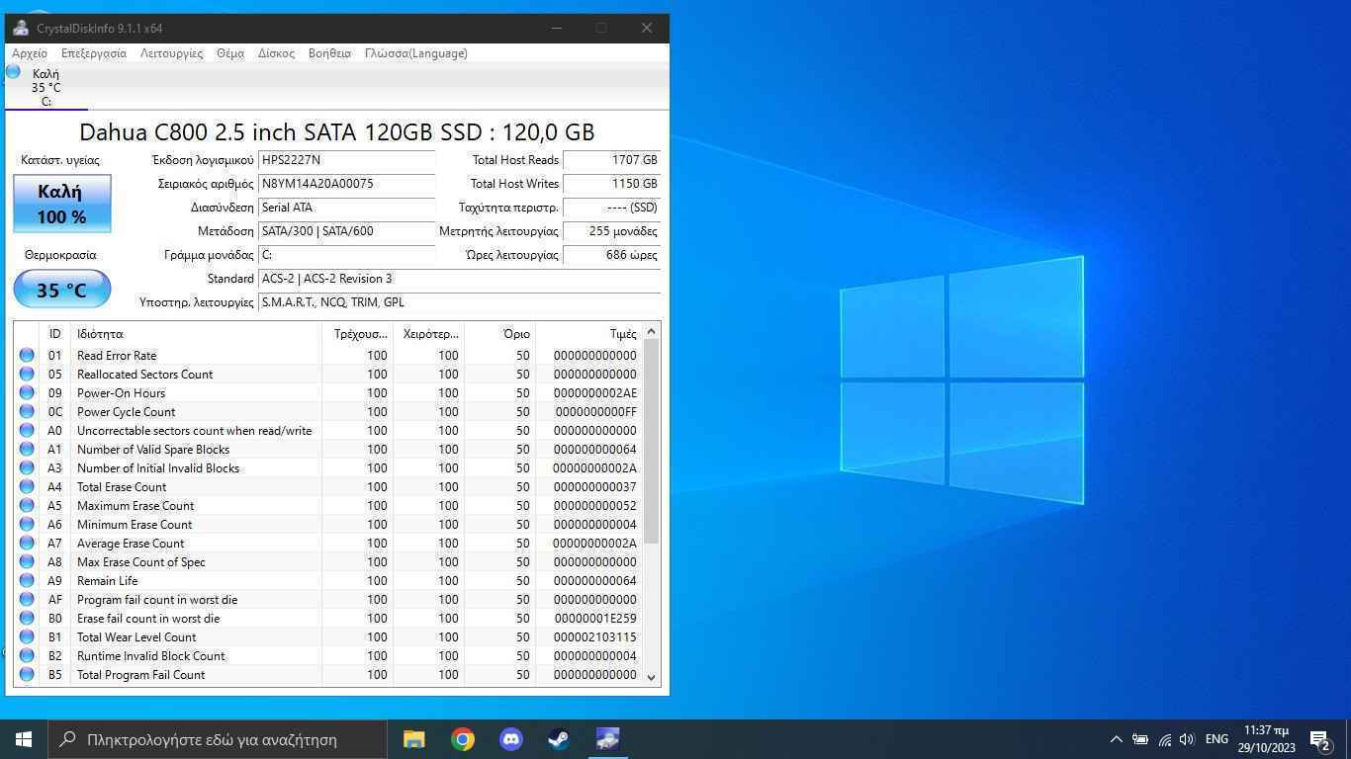Select the Number of Initial Invalid Blocks row

click(x=328, y=467)
